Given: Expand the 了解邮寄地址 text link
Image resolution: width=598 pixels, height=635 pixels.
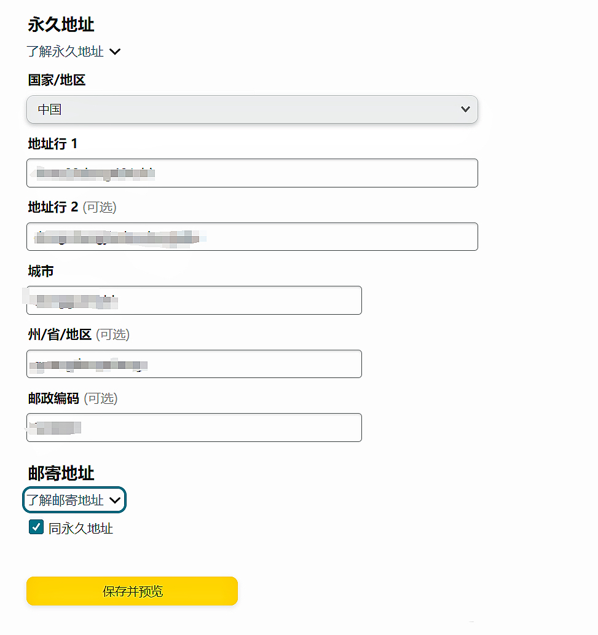Looking at the screenshot, I should coord(65,500).
